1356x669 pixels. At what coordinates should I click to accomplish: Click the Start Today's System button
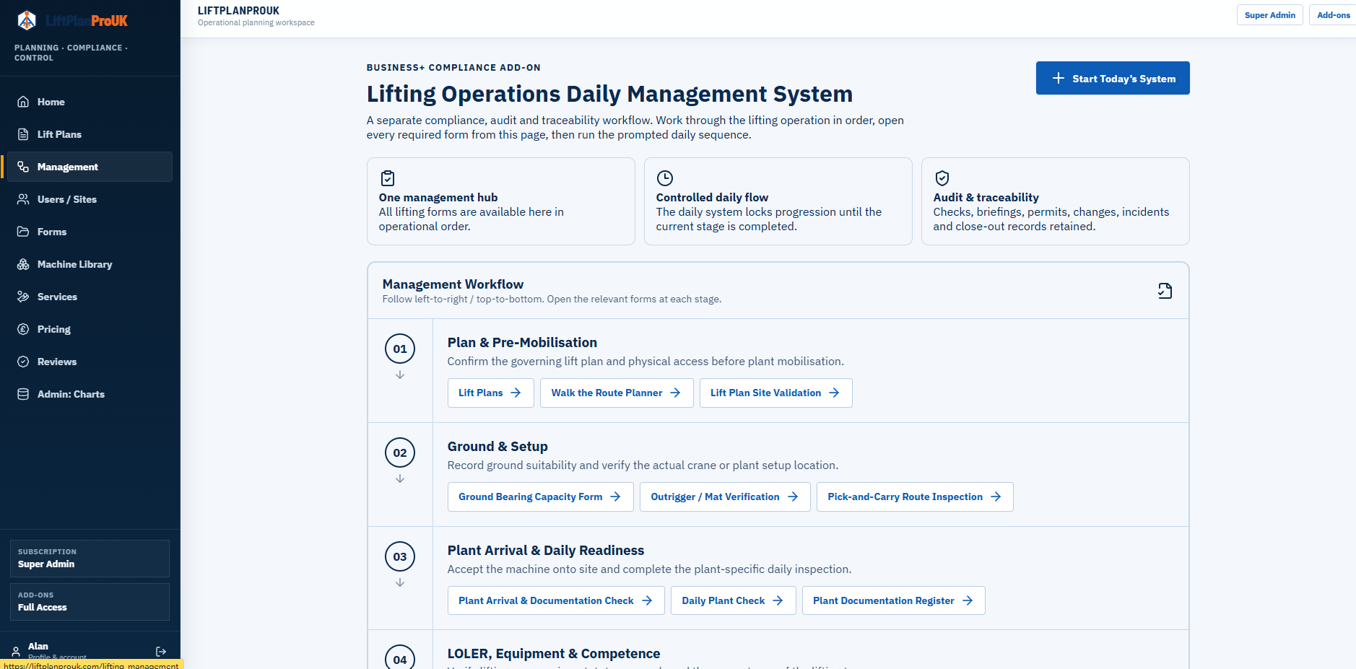click(1113, 78)
